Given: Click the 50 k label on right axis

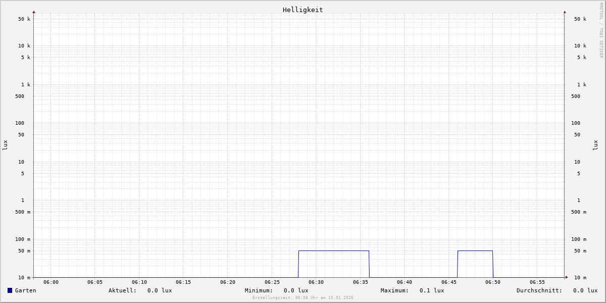Looking at the screenshot, I should click(x=580, y=19).
